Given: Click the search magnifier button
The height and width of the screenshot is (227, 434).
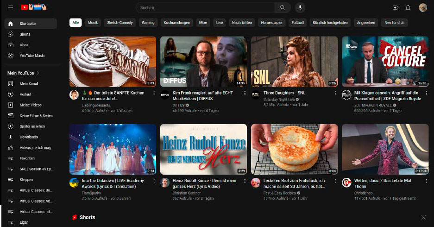Looking at the screenshot, I should tap(283, 7).
